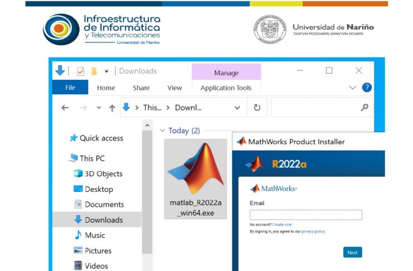The width and height of the screenshot is (413, 271).
Task: Go up one folder level
Action: pyautogui.click(x=112, y=108)
